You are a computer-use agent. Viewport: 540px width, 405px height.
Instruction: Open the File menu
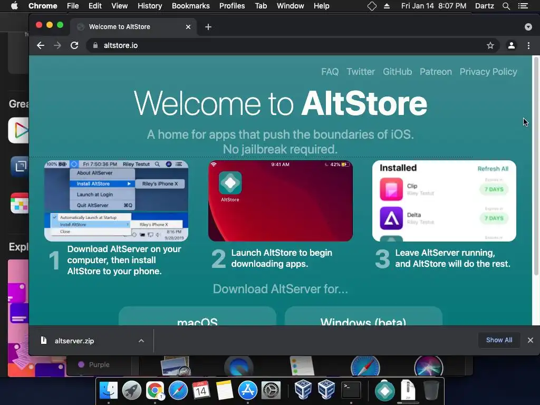(x=73, y=6)
